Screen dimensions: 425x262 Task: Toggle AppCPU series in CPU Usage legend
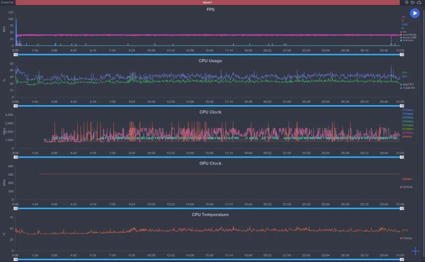click(407, 84)
